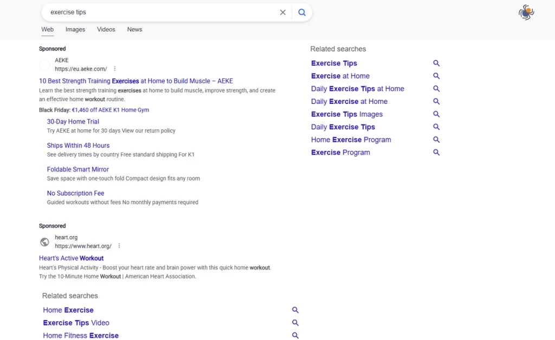The height and width of the screenshot is (340, 555).
Task: Click the heart.org globe favicon
Action: coord(44,242)
